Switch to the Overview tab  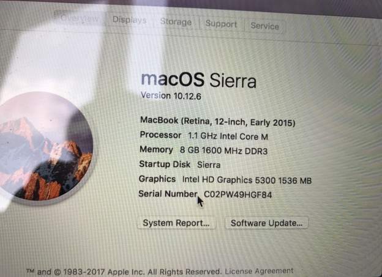80,18
